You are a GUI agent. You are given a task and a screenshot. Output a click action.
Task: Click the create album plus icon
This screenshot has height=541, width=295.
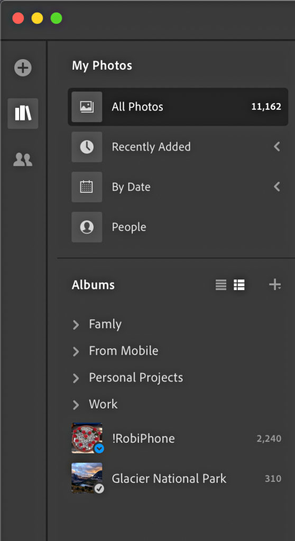pos(275,285)
